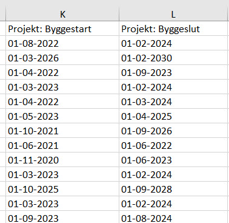Viewport: 229px width, 223px height.
Task: Select Byggestart cell 01-05-2023
Action: click(62, 116)
